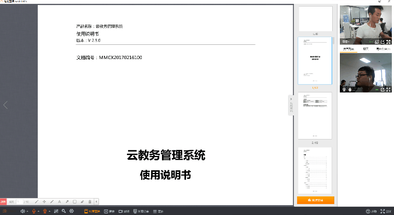
Task: Open the speaker volume dropdown arrow
Action: click(x=27, y=212)
